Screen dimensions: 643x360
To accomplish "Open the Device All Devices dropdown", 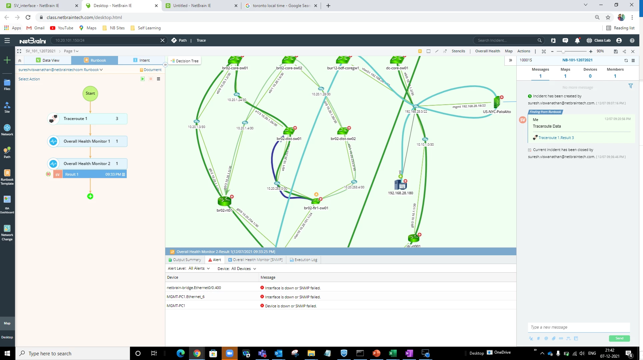I will click(243, 269).
